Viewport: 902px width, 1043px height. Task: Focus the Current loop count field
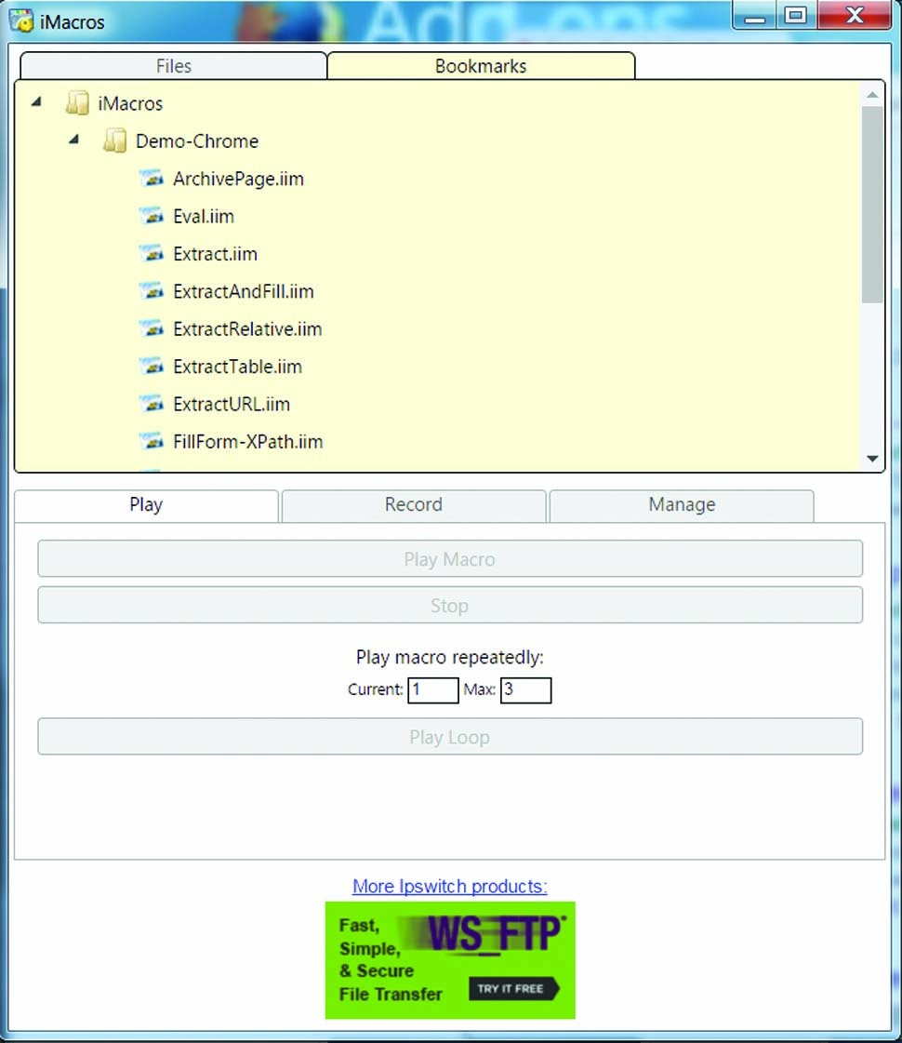click(433, 689)
